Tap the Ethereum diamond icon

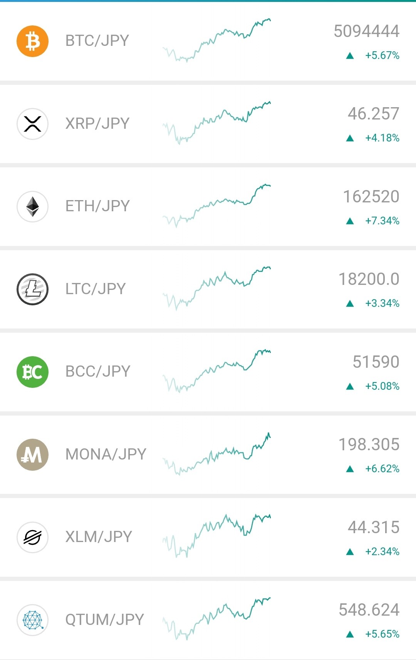(x=32, y=207)
